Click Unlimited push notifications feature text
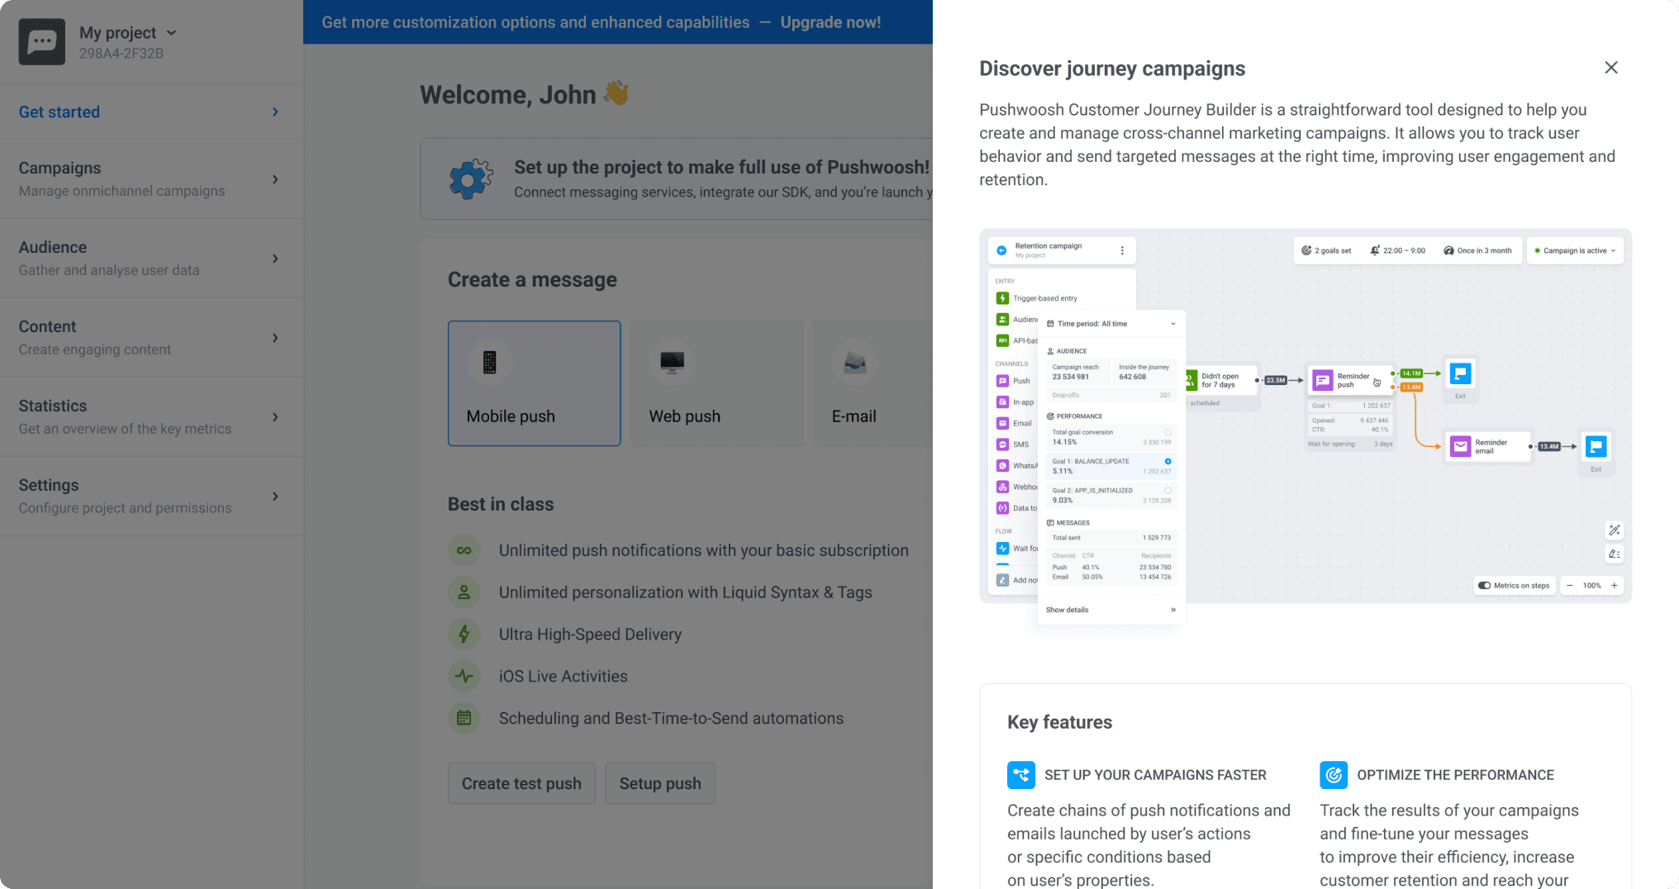The width and height of the screenshot is (1679, 889). coord(704,550)
